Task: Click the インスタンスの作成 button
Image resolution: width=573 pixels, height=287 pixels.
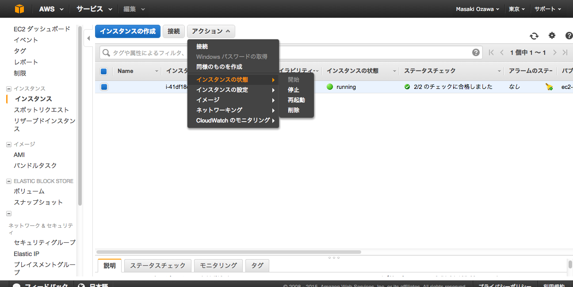Action: (x=127, y=31)
